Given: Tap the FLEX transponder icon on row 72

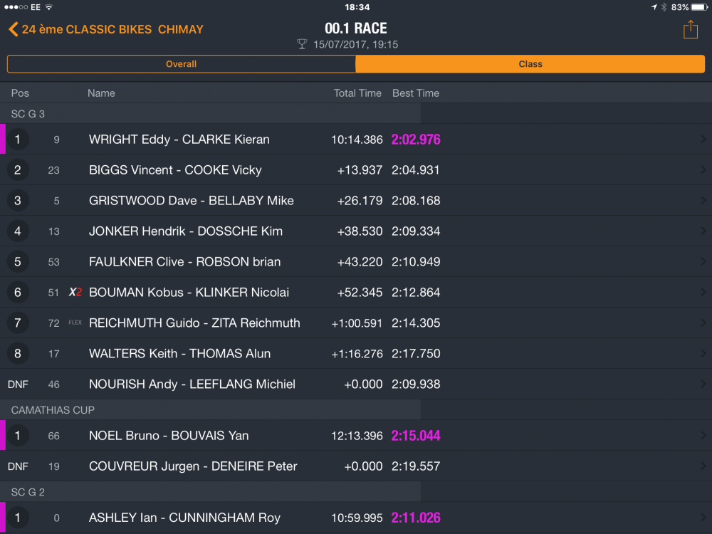Looking at the screenshot, I should tap(75, 323).
